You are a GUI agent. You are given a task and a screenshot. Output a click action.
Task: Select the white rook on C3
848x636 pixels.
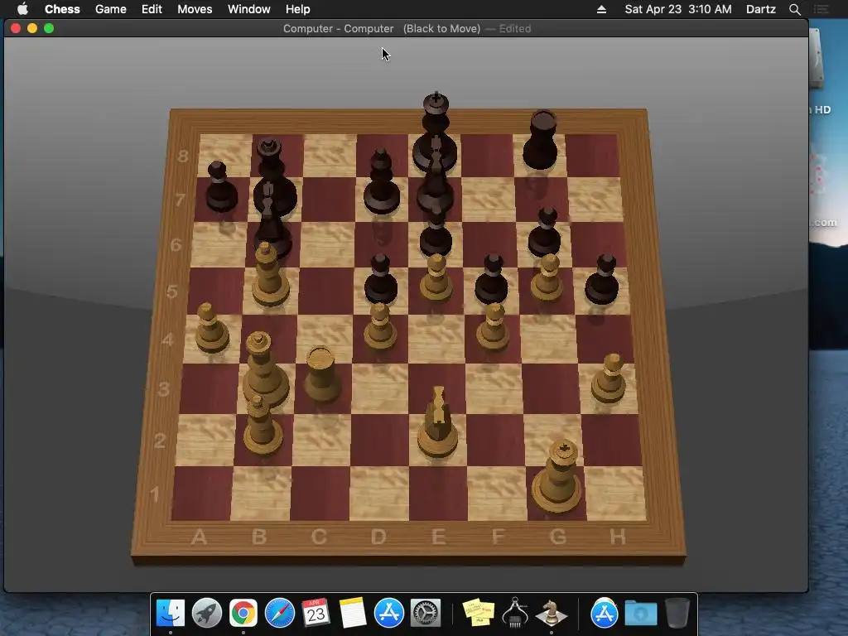pyautogui.click(x=322, y=374)
